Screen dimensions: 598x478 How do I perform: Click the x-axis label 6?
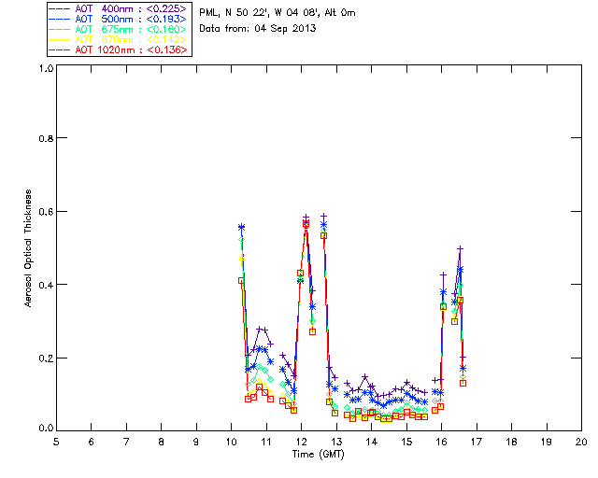92,442
